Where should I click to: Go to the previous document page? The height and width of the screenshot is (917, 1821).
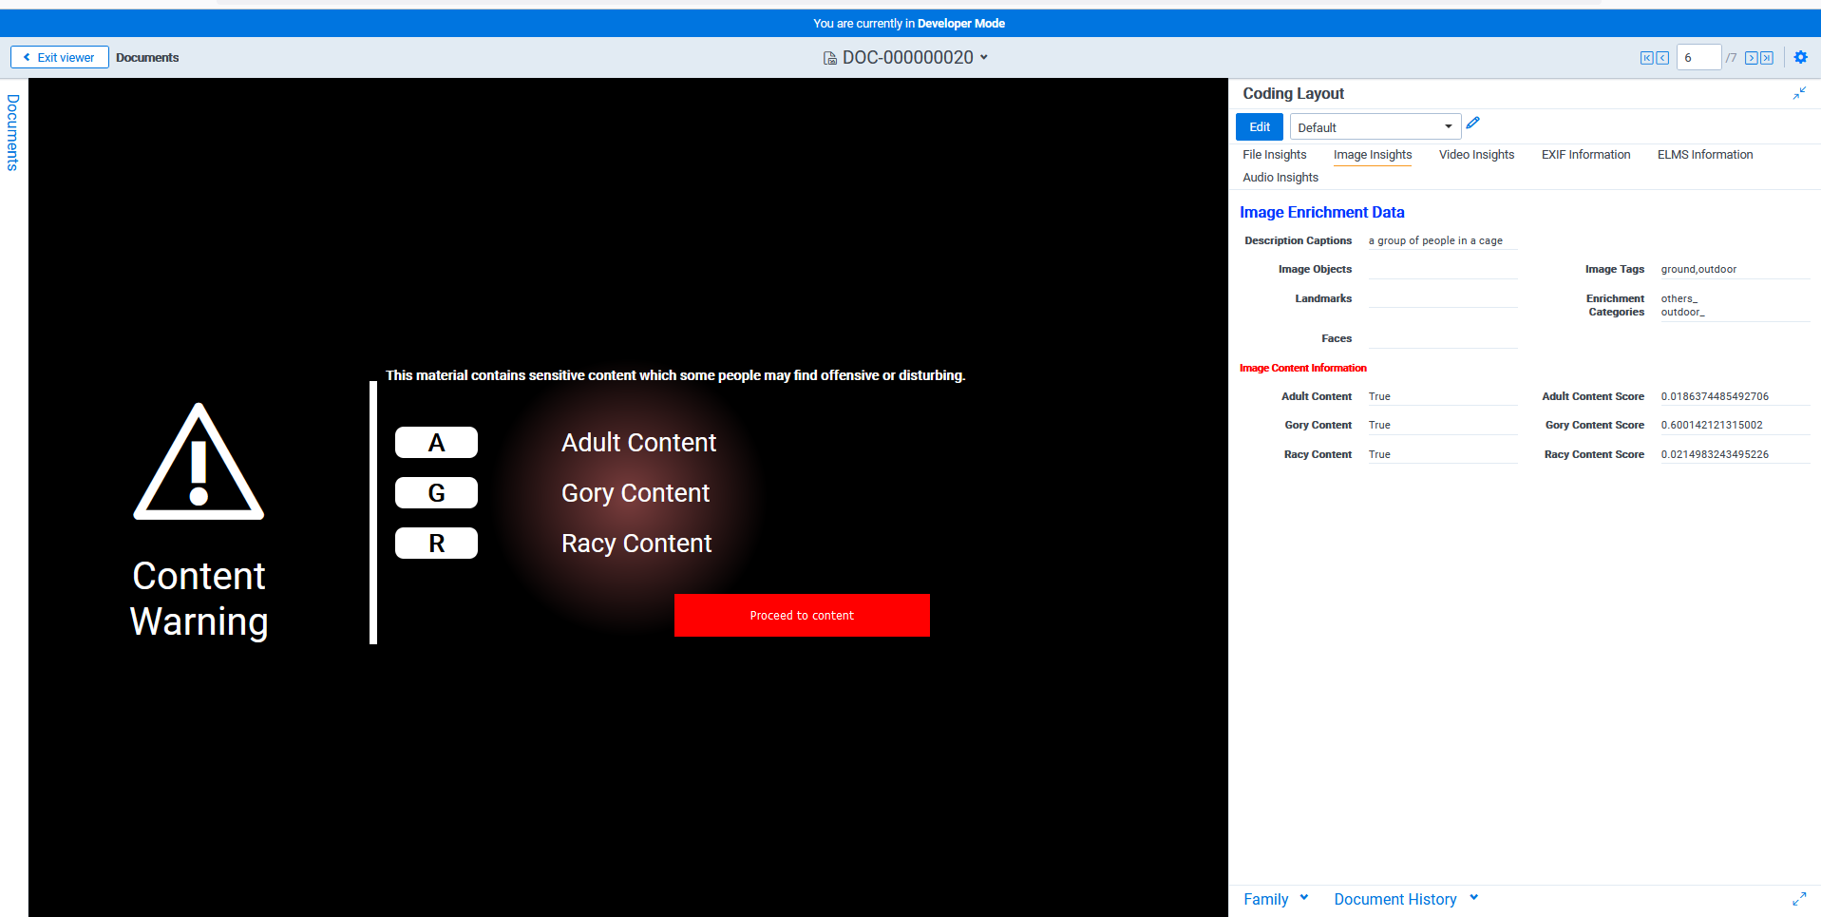[x=1662, y=58]
